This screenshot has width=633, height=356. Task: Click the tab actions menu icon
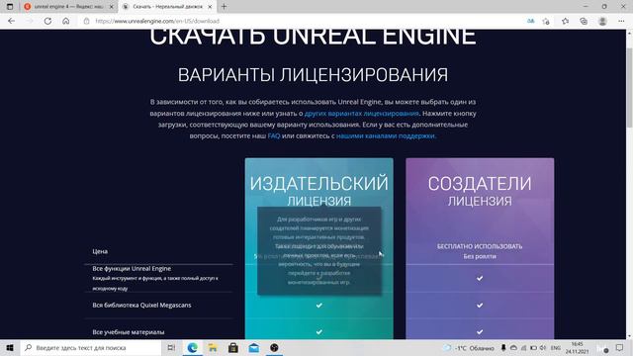pos(10,7)
